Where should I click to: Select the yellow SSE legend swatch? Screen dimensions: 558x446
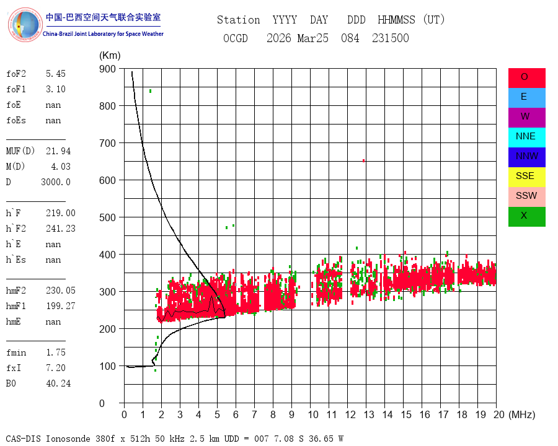(x=526, y=177)
